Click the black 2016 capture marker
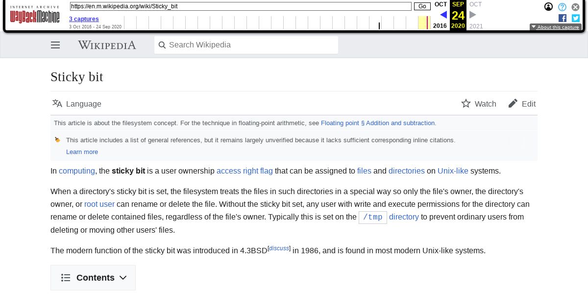This screenshot has width=588, height=308. (379, 26)
